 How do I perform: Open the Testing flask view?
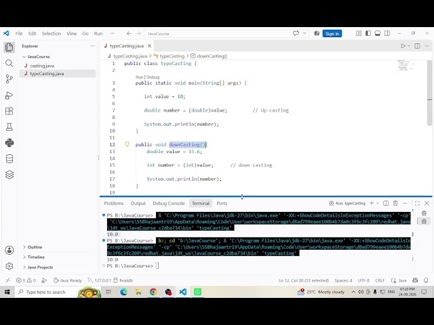(9, 127)
